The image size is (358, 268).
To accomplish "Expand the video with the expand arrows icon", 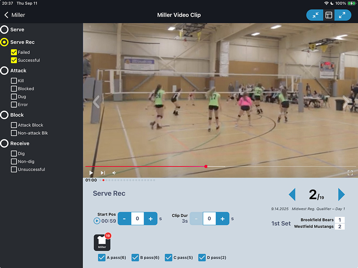I will click(x=342, y=15).
